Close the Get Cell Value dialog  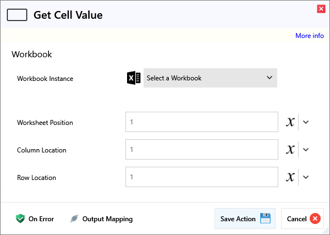(321, 8)
